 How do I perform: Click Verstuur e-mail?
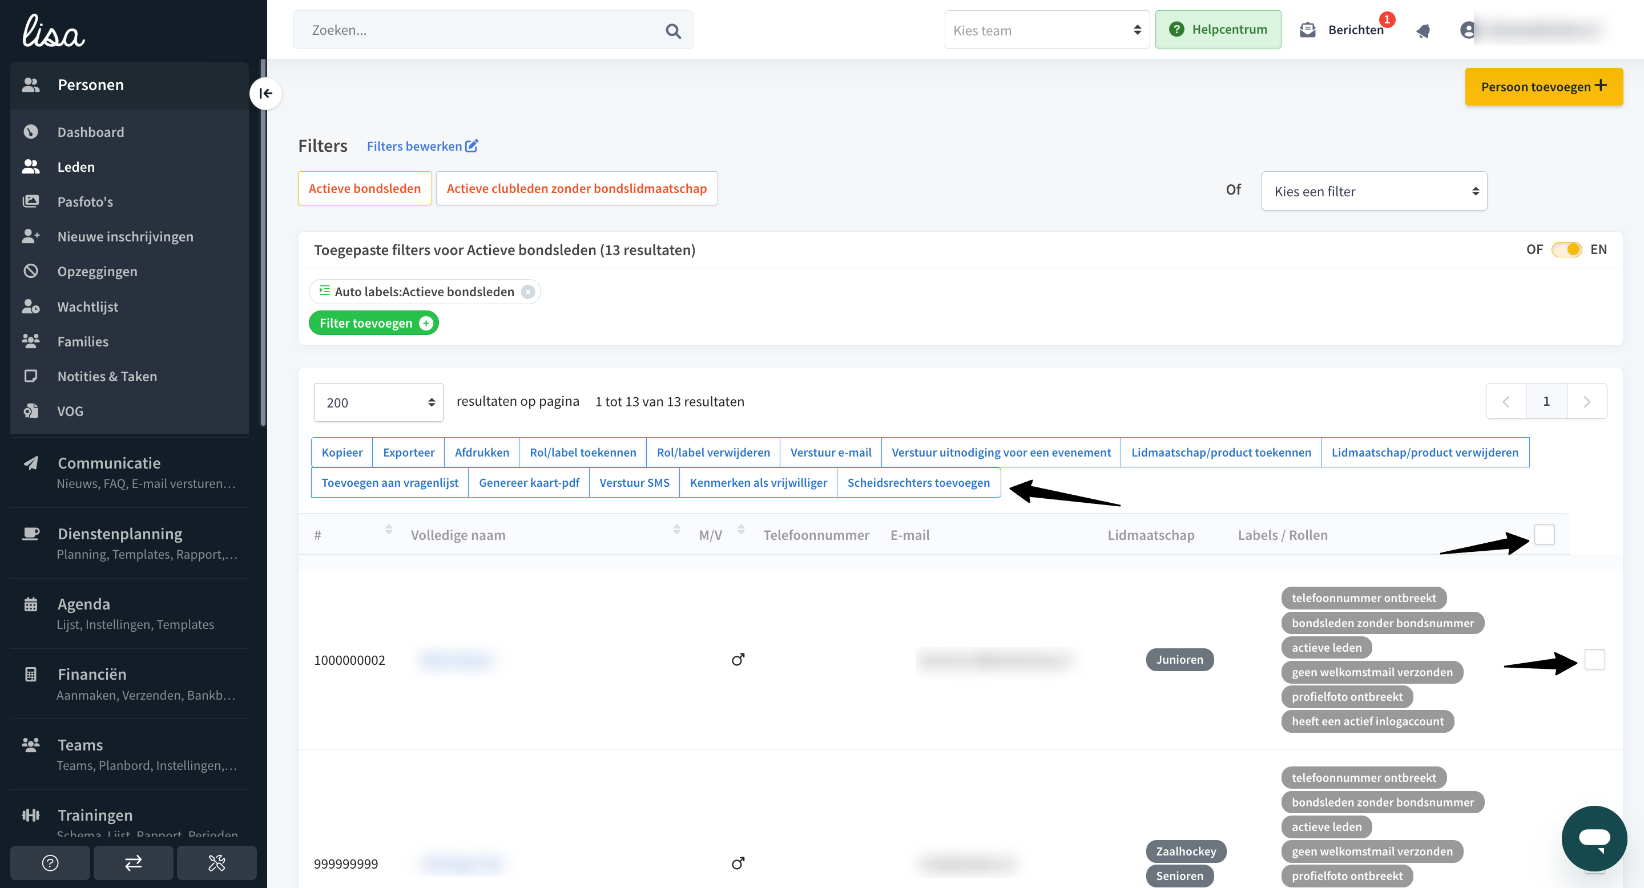[x=831, y=453]
